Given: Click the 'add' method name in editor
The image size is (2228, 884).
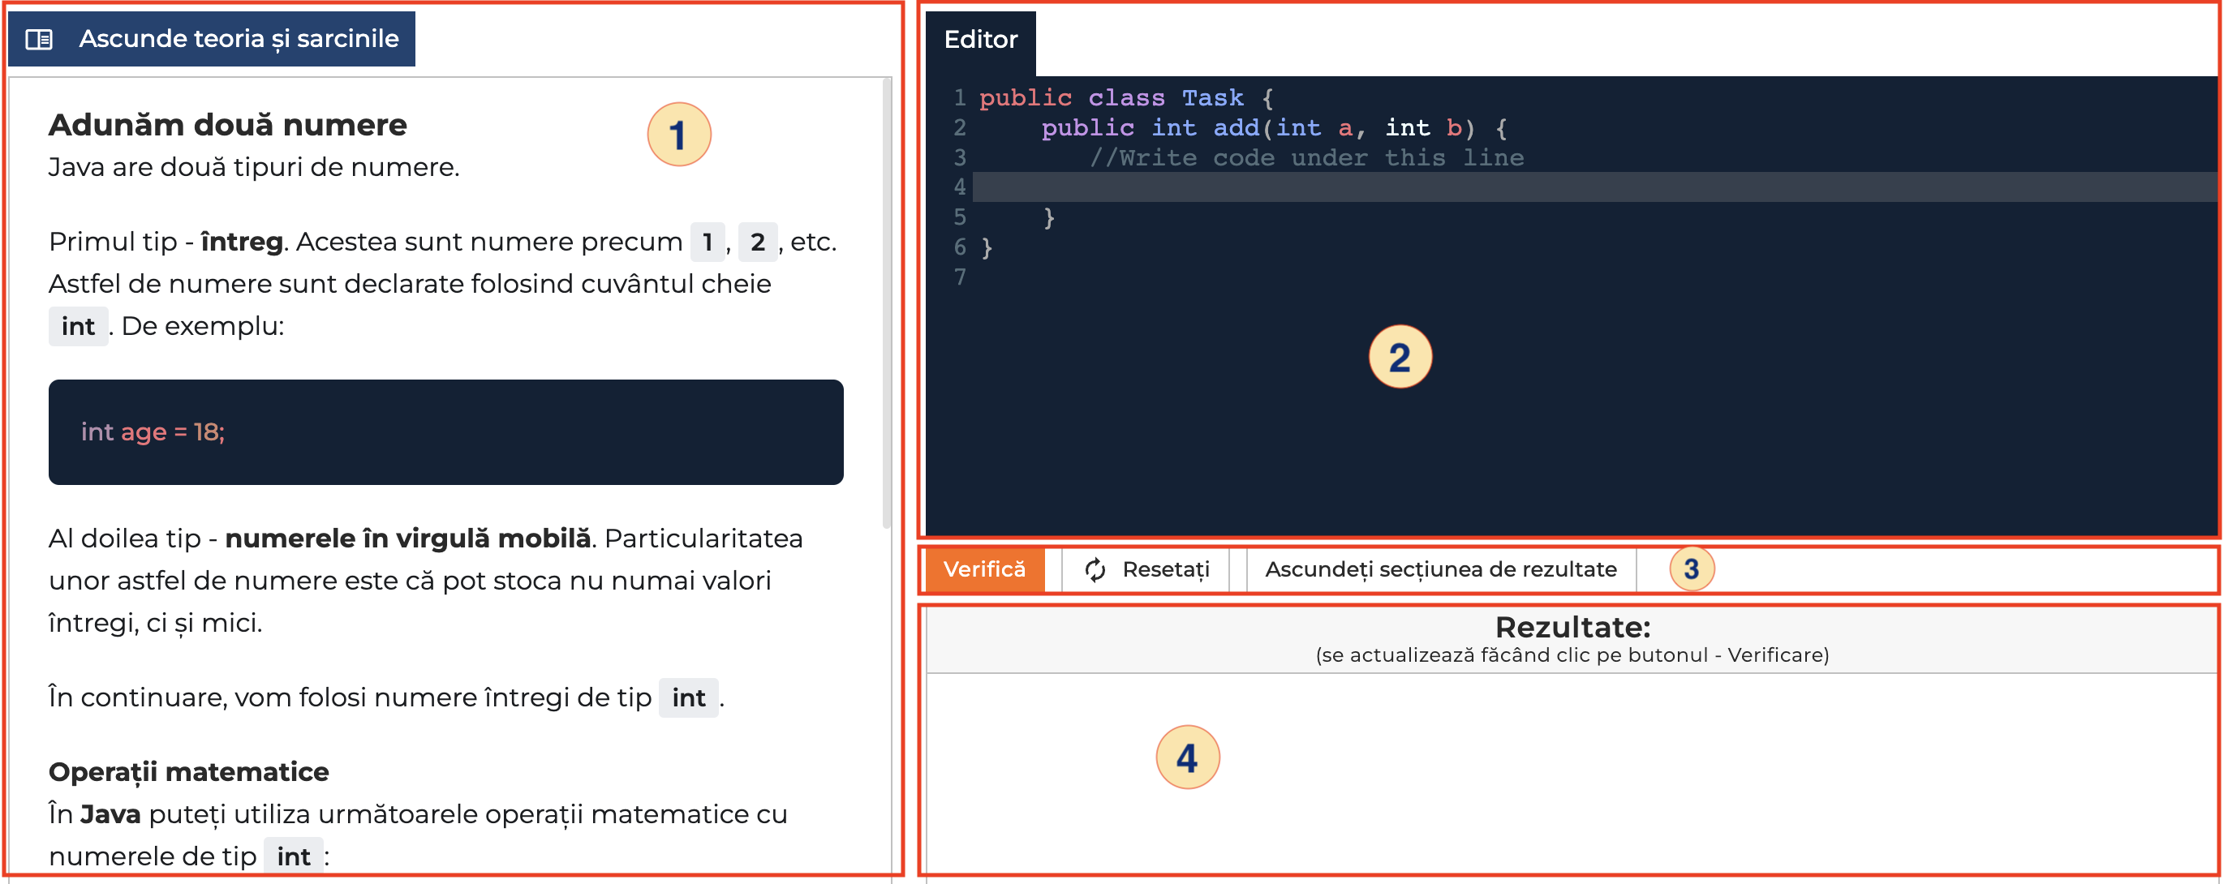Looking at the screenshot, I should (x=1235, y=128).
